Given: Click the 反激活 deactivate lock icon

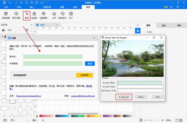Looking at the screenshot, I should click(34, 16).
